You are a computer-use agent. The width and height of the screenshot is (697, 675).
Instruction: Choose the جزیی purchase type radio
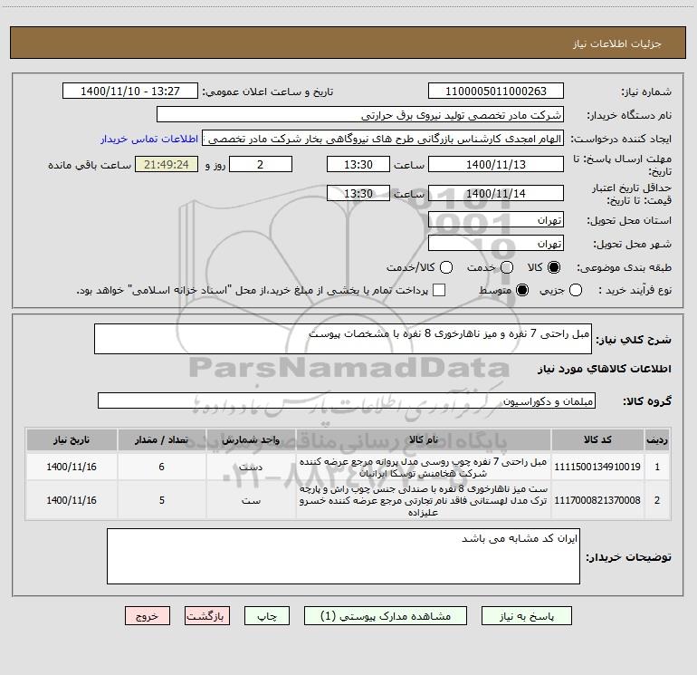[x=576, y=291]
